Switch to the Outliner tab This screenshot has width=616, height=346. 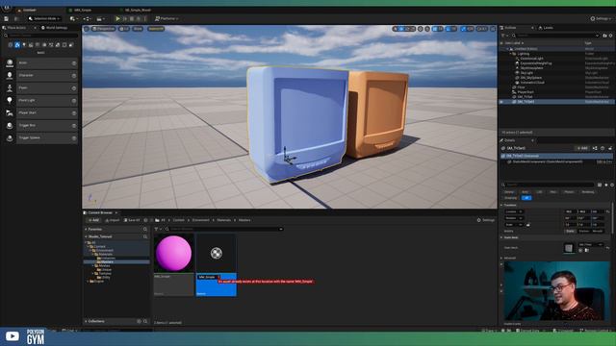coord(510,28)
